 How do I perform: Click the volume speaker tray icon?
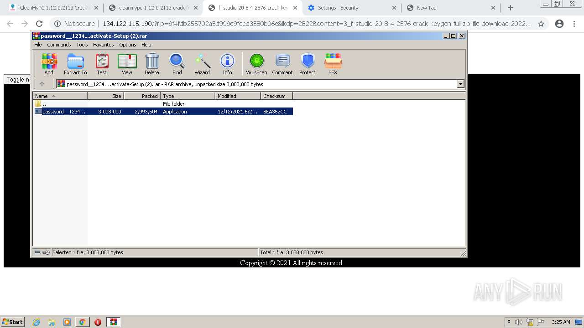pyautogui.click(x=519, y=322)
